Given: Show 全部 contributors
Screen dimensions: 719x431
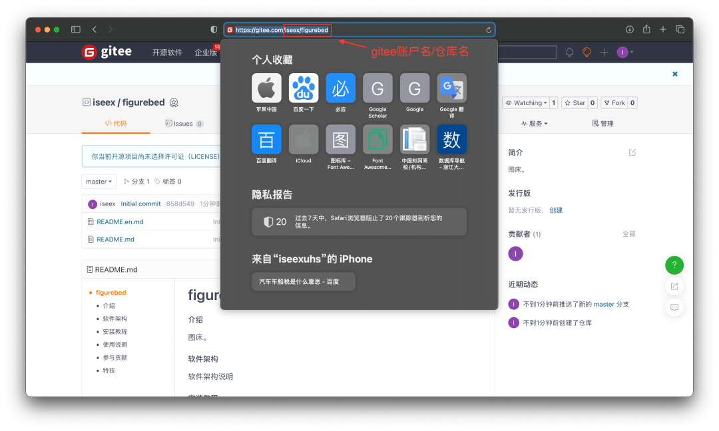Looking at the screenshot, I should pyautogui.click(x=628, y=233).
